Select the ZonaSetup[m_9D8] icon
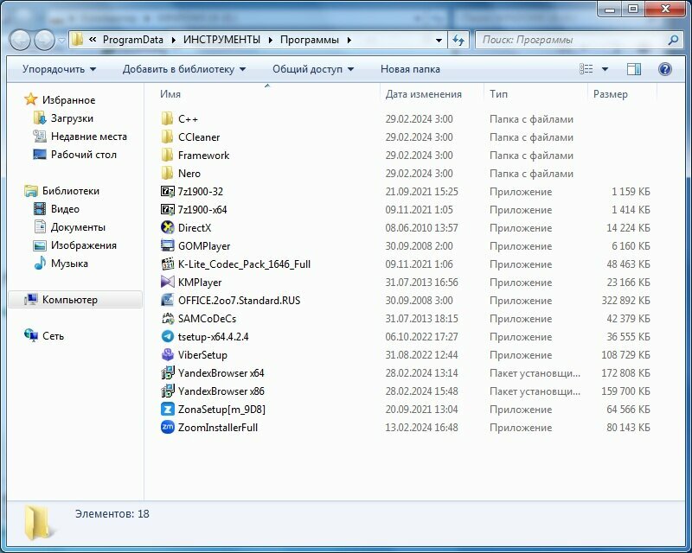Screen dimensions: 692x553 pos(167,409)
